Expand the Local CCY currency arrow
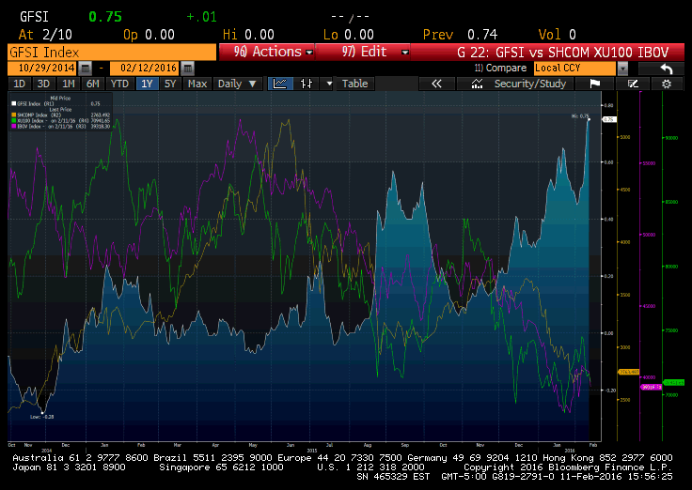 point(622,69)
